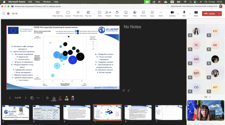Click participant tile НН
The image size is (225, 125).
pyautogui.click(x=196, y=59)
